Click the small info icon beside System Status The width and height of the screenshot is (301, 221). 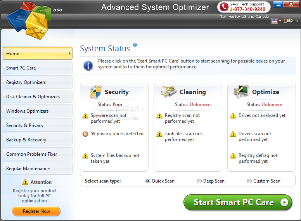pyautogui.click(x=135, y=45)
